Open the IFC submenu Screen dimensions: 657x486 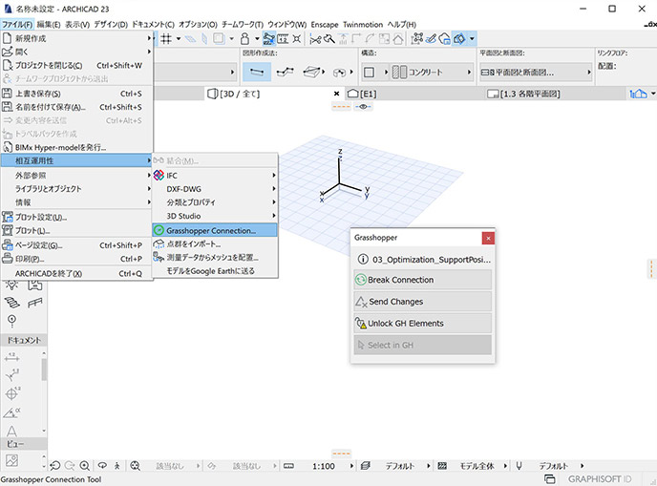tap(215, 175)
